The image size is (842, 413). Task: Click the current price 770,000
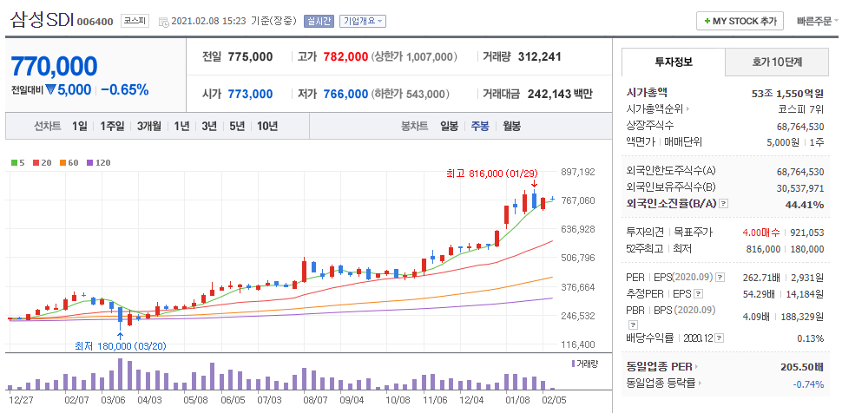pyautogui.click(x=54, y=66)
